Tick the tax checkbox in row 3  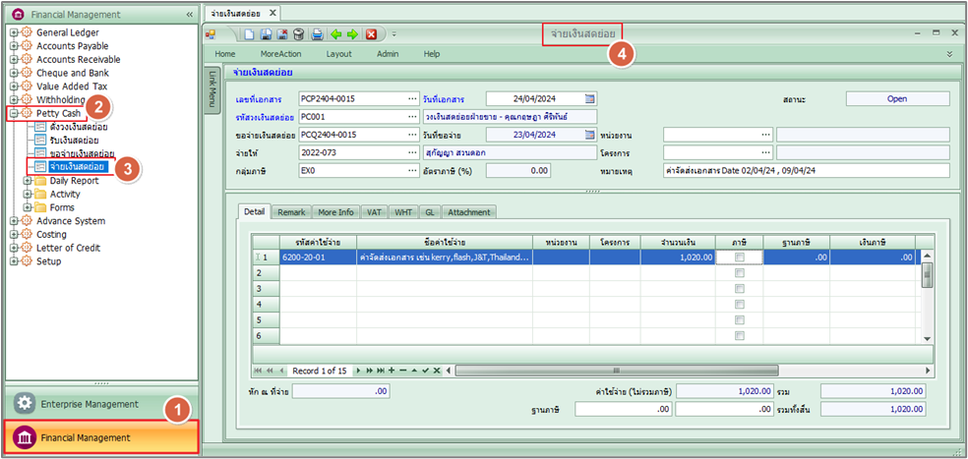coord(740,289)
